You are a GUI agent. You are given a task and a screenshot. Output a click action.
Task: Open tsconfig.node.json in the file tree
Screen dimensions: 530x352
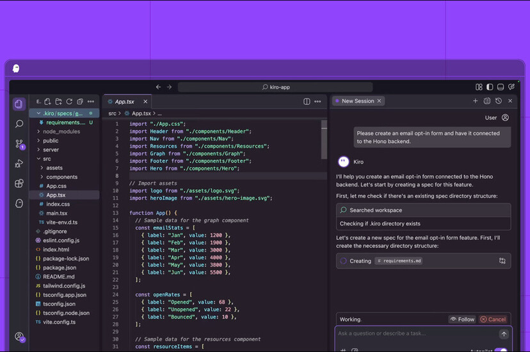pyautogui.click(x=64, y=313)
